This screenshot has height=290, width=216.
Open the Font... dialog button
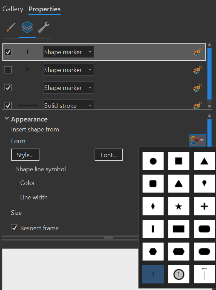click(x=109, y=155)
